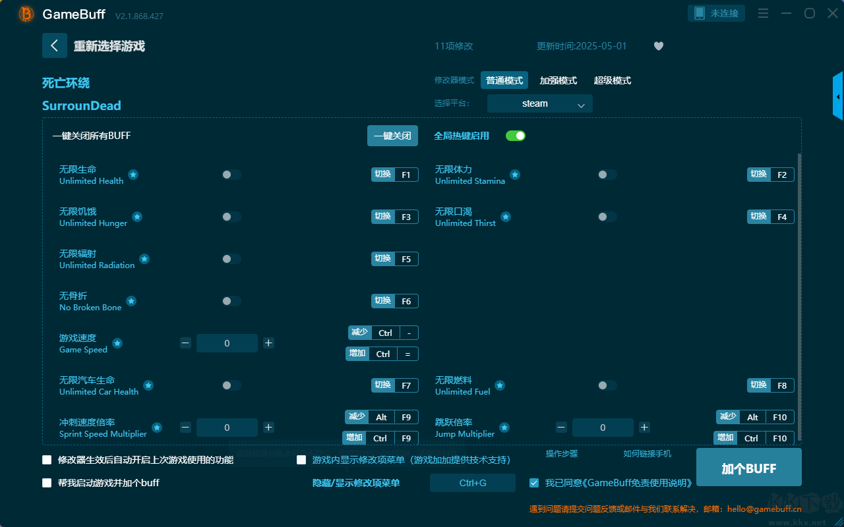The image size is (844, 527).
Task: Toggle Unlimited Stamina switch
Action: pyautogui.click(x=607, y=175)
